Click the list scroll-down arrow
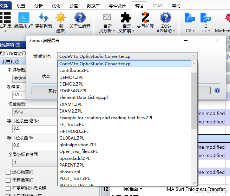 coord(194,183)
